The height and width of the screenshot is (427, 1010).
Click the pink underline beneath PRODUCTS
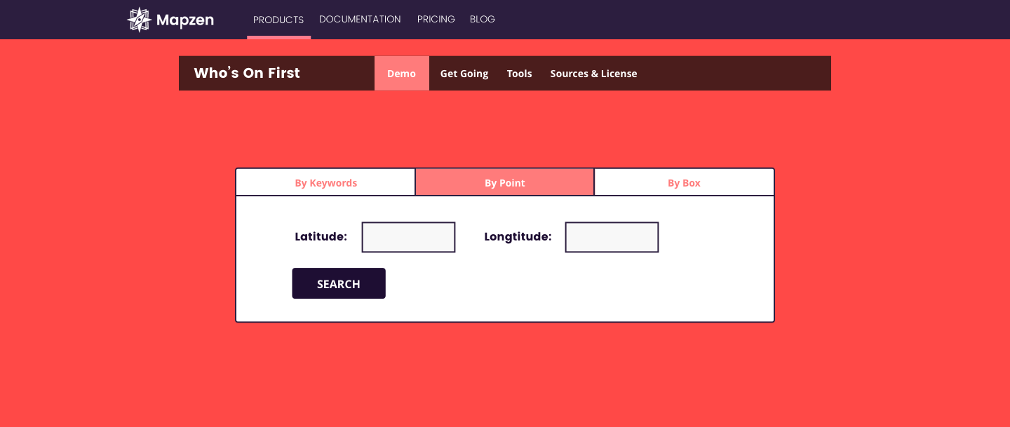[x=278, y=37]
